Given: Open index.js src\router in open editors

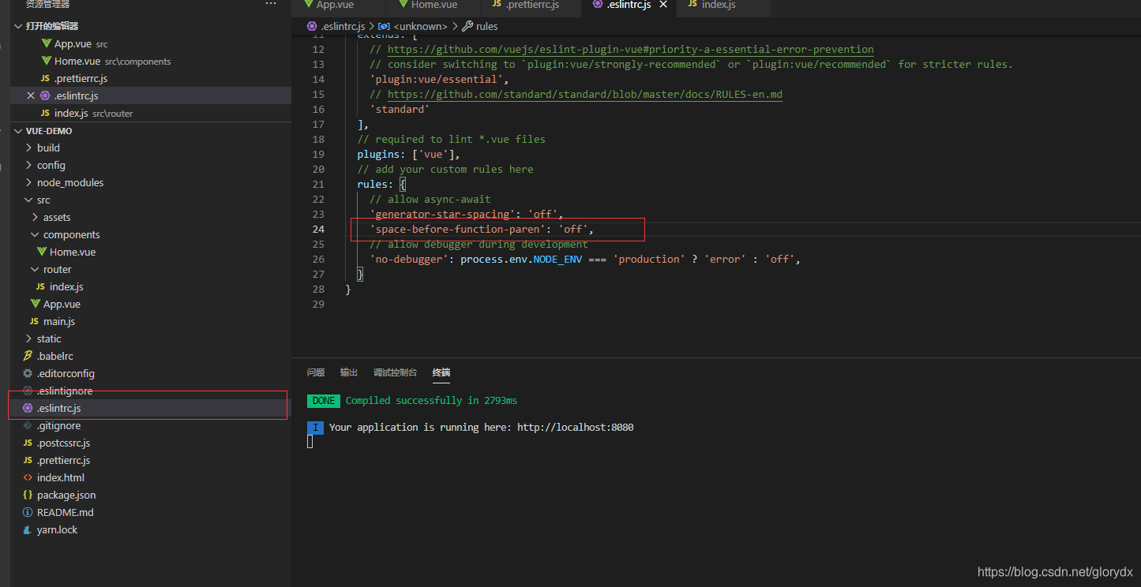Looking at the screenshot, I should 71,113.
